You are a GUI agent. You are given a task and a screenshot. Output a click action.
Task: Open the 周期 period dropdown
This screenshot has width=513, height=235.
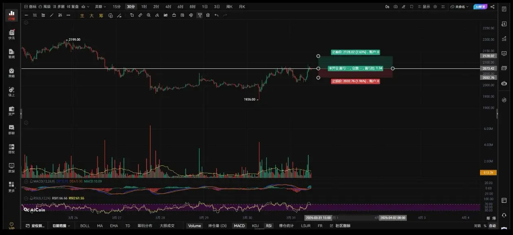click(100, 7)
